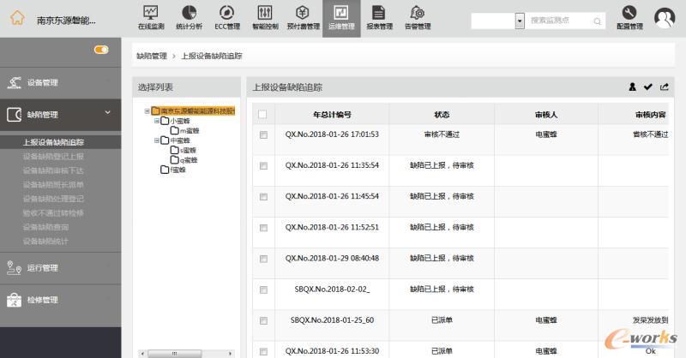Open 预付费管理 yen icon
Viewport: 686px width, 358px height.
[303, 12]
